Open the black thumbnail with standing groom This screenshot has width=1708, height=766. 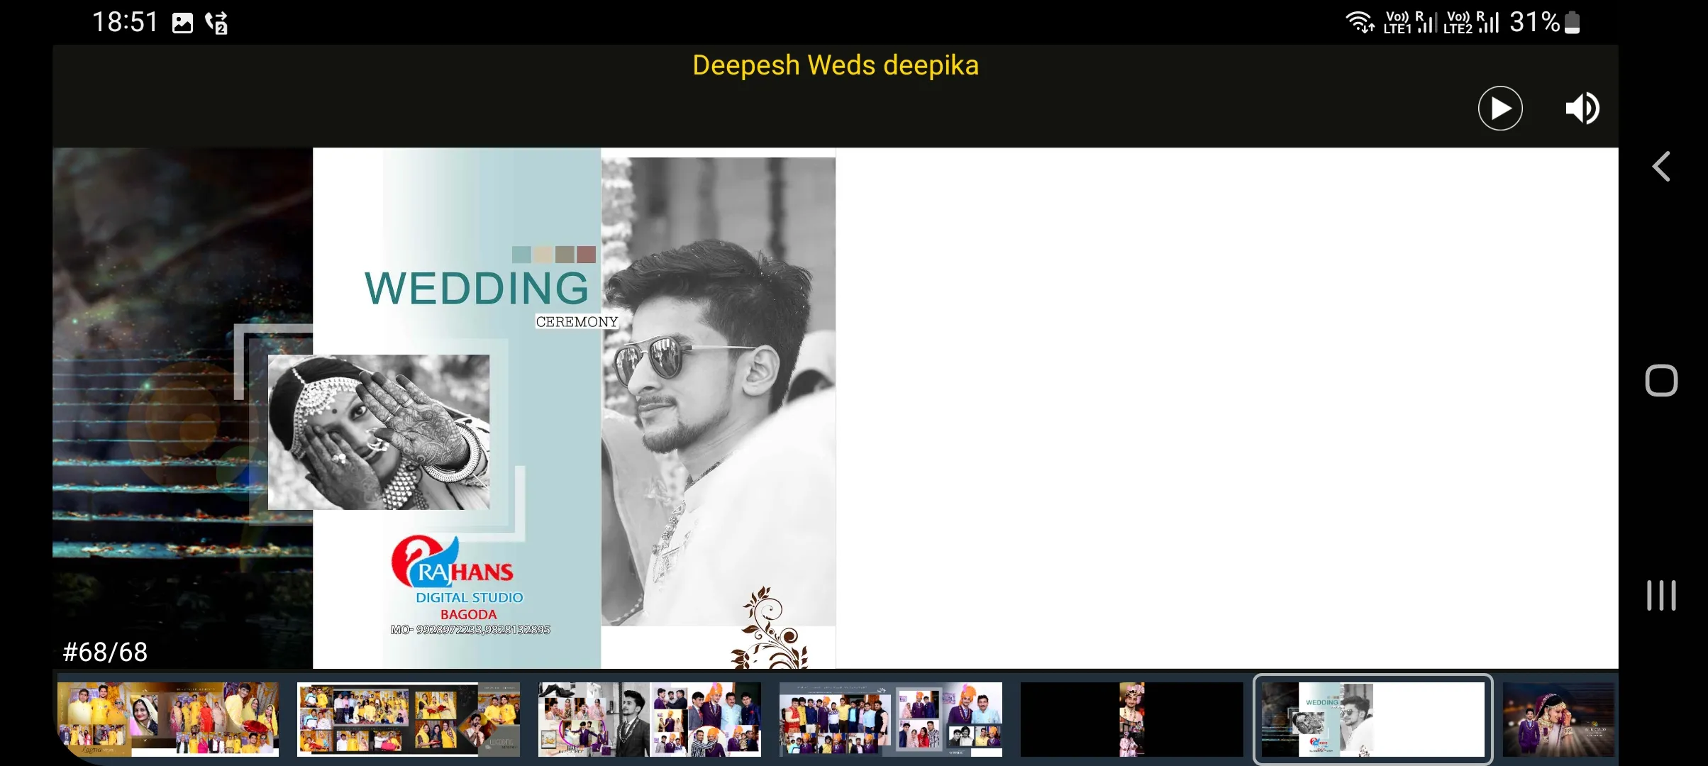[x=1132, y=719]
